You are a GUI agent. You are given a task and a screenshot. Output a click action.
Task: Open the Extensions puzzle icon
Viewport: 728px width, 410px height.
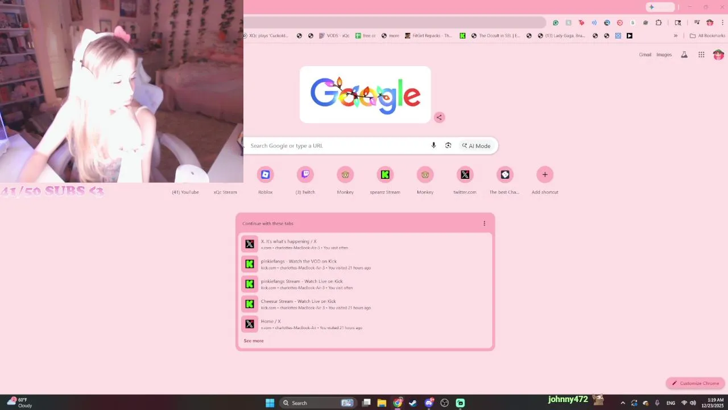click(x=659, y=23)
